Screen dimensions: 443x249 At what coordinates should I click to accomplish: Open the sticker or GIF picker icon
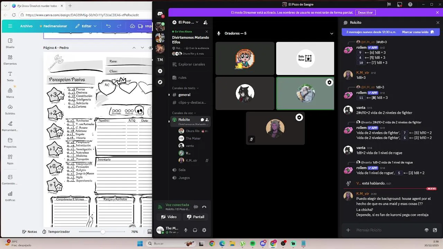click(x=435, y=230)
